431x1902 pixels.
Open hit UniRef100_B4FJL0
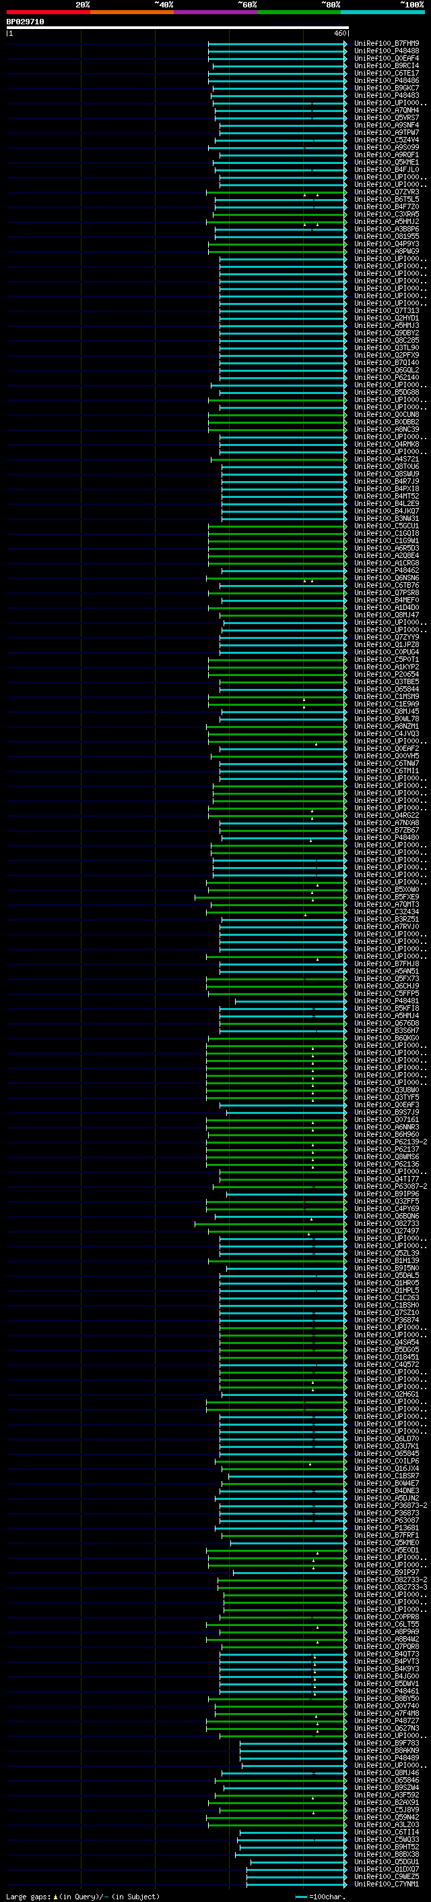coord(386,170)
